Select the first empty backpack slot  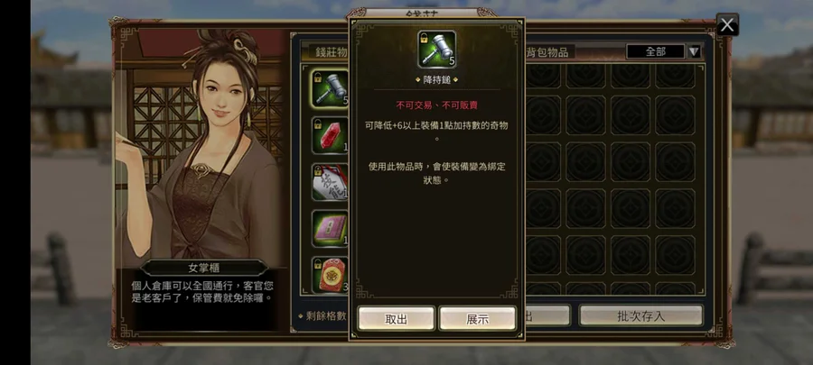tap(542, 76)
